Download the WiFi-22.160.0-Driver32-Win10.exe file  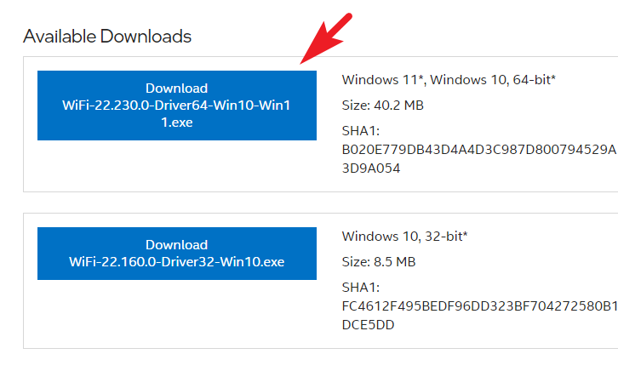coord(177,254)
